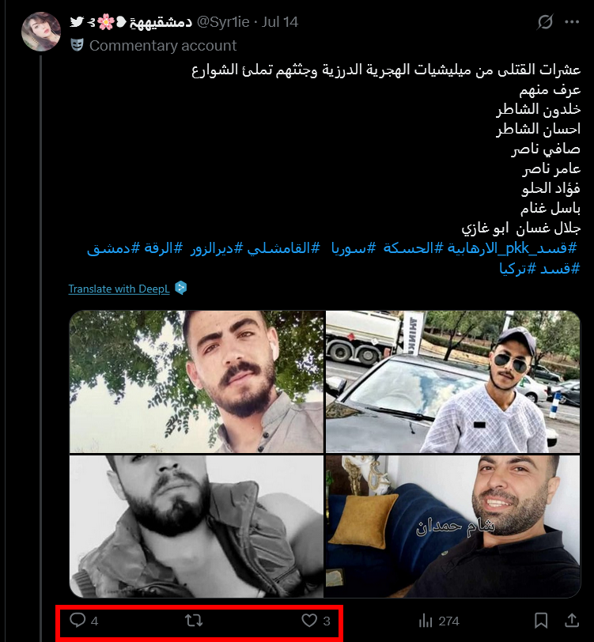
Task: Click the Translate with DeepL link
Action: 119,289
